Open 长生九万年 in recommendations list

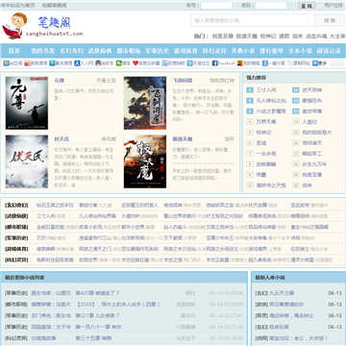[x=314, y=164]
